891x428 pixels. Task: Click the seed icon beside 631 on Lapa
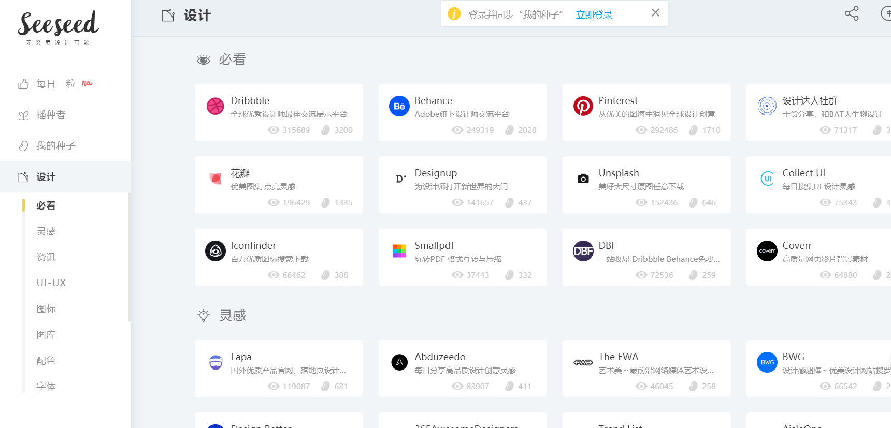(325, 386)
